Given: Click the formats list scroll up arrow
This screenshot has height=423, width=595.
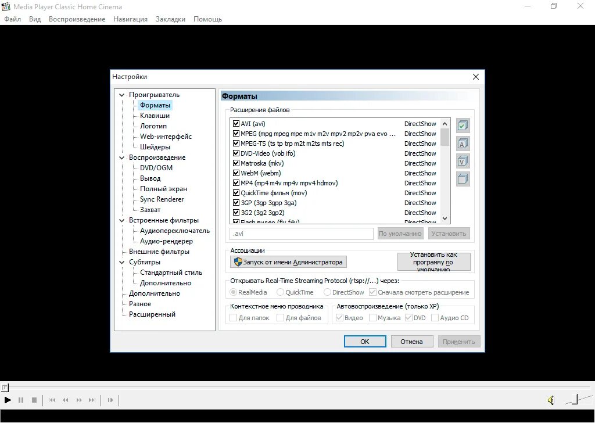Looking at the screenshot, I should point(445,124).
